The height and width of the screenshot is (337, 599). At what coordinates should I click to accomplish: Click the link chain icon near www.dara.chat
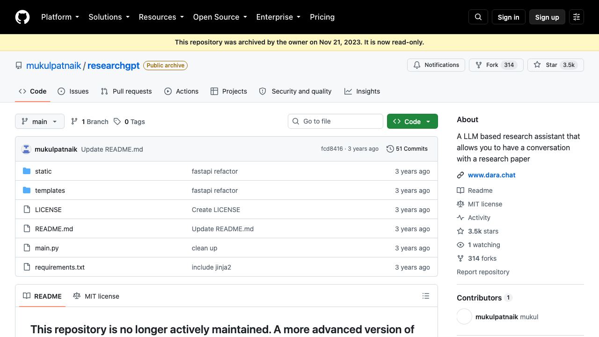coord(460,175)
